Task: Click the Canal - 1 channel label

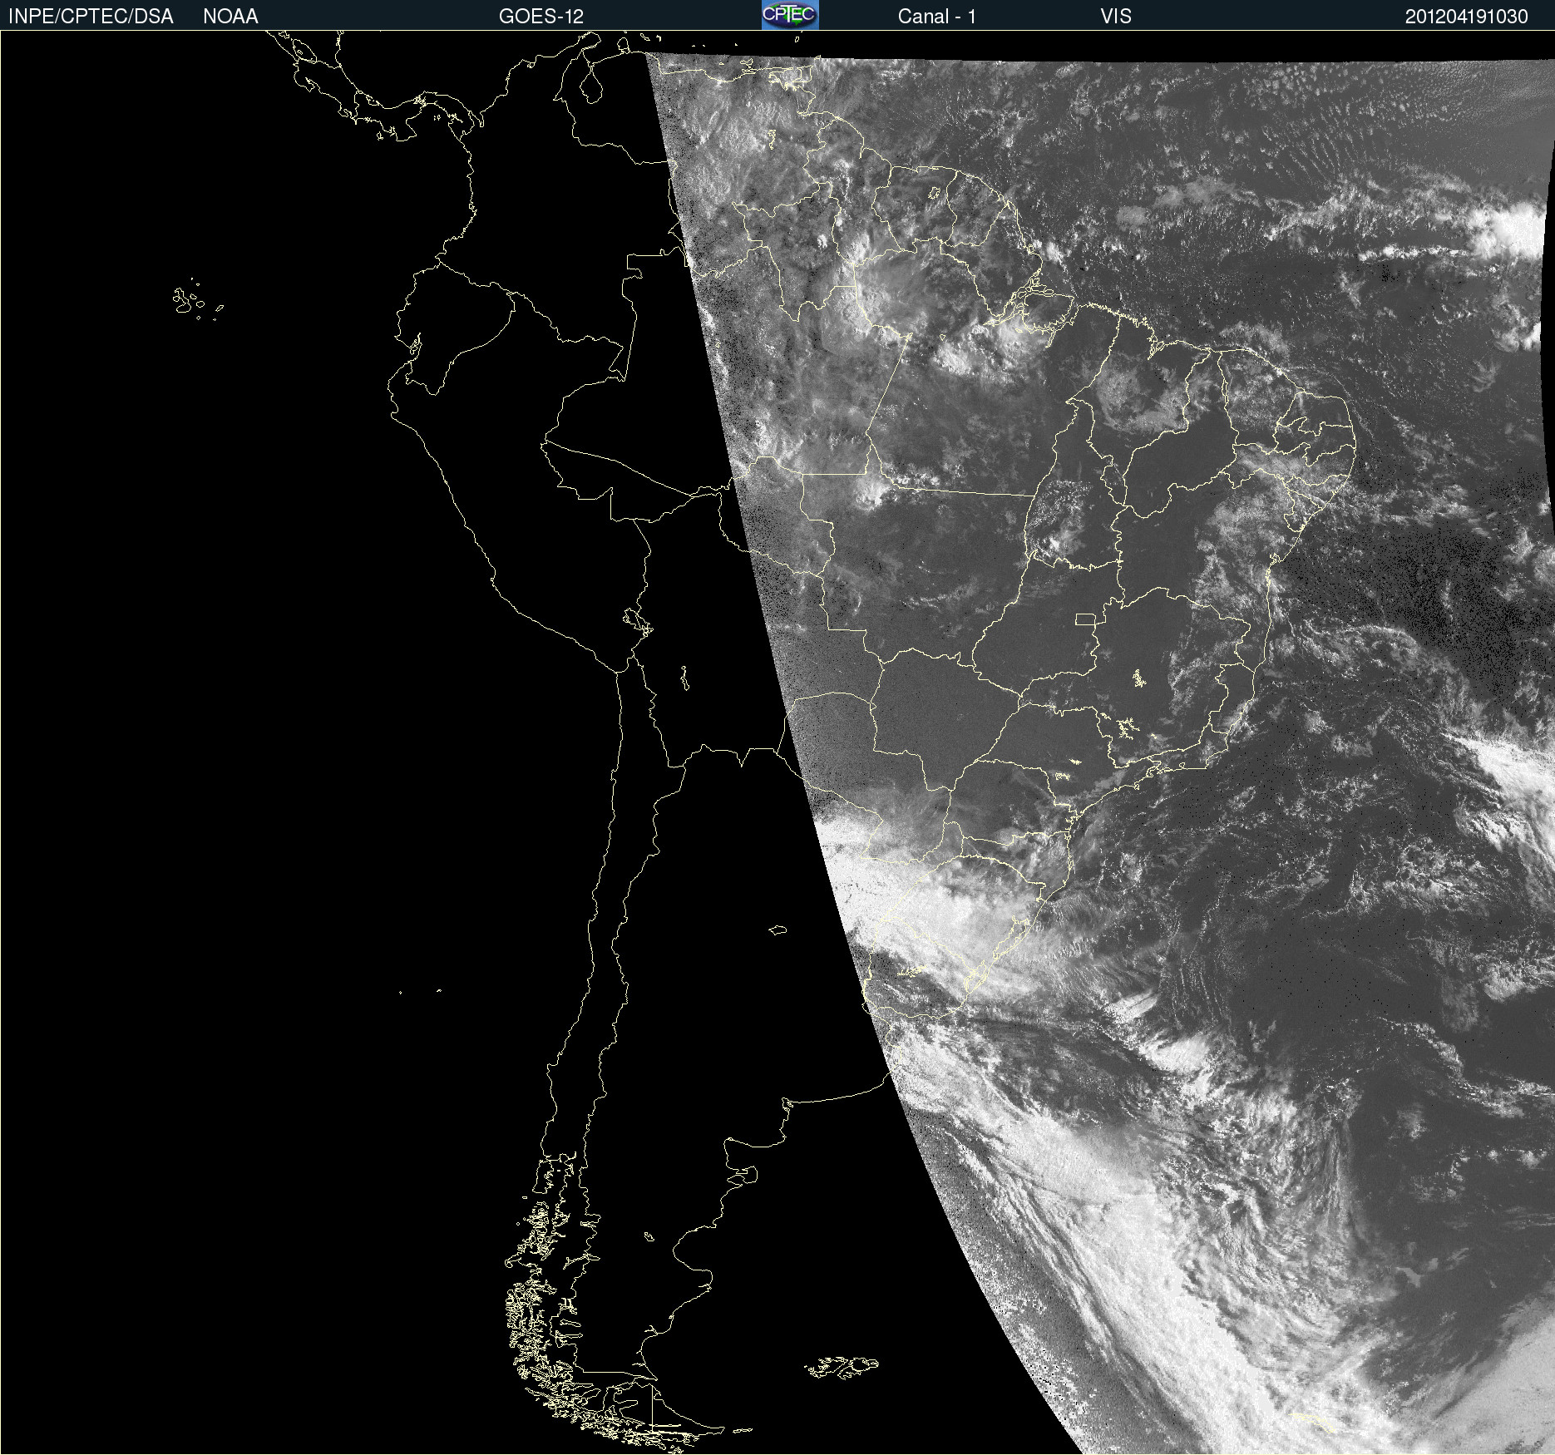Action: (x=937, y=17)
